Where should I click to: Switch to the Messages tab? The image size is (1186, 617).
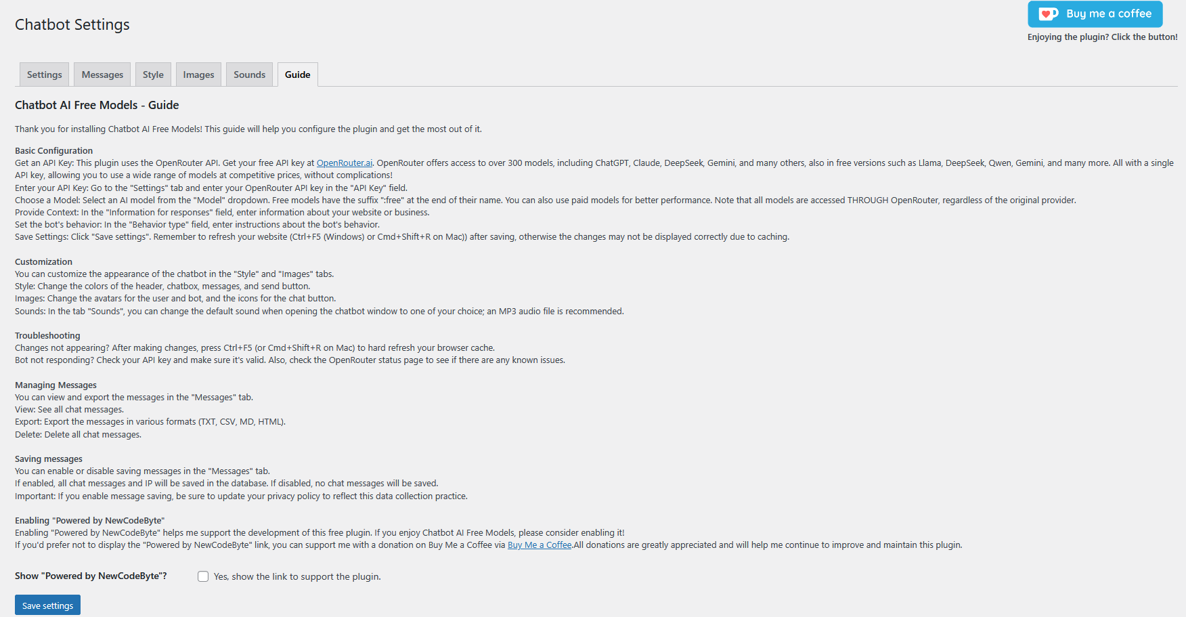102,75
